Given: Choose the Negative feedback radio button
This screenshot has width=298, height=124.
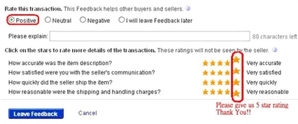Looking at the screenshot, I should (x=83, y=20).
